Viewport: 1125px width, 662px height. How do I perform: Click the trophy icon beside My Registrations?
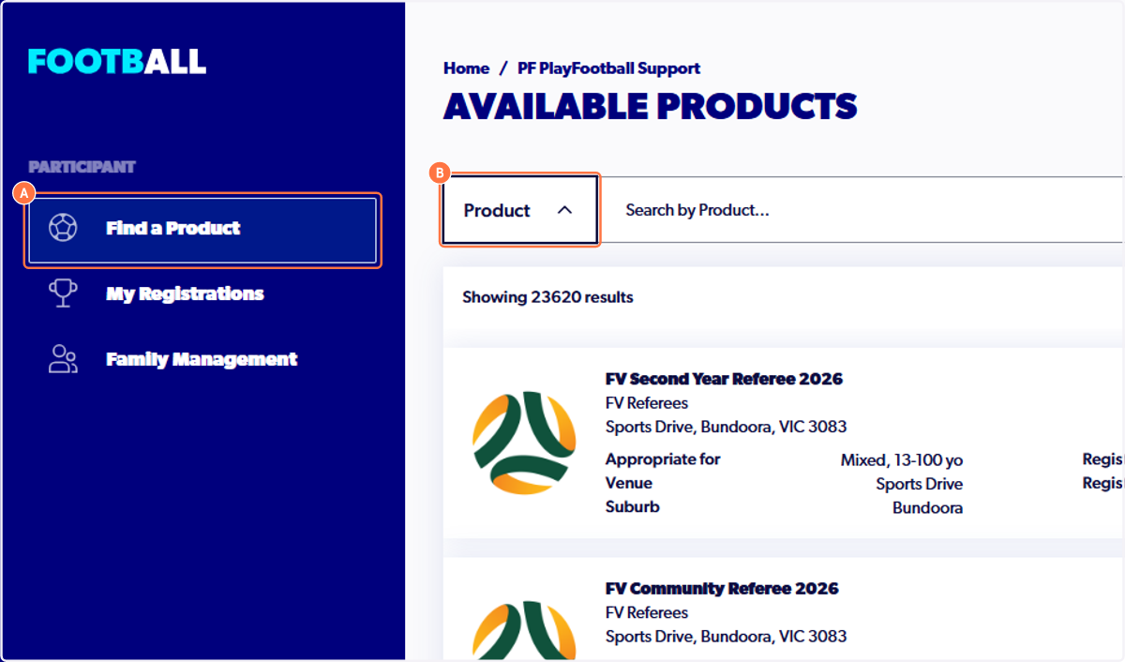[x=63, y=293]
